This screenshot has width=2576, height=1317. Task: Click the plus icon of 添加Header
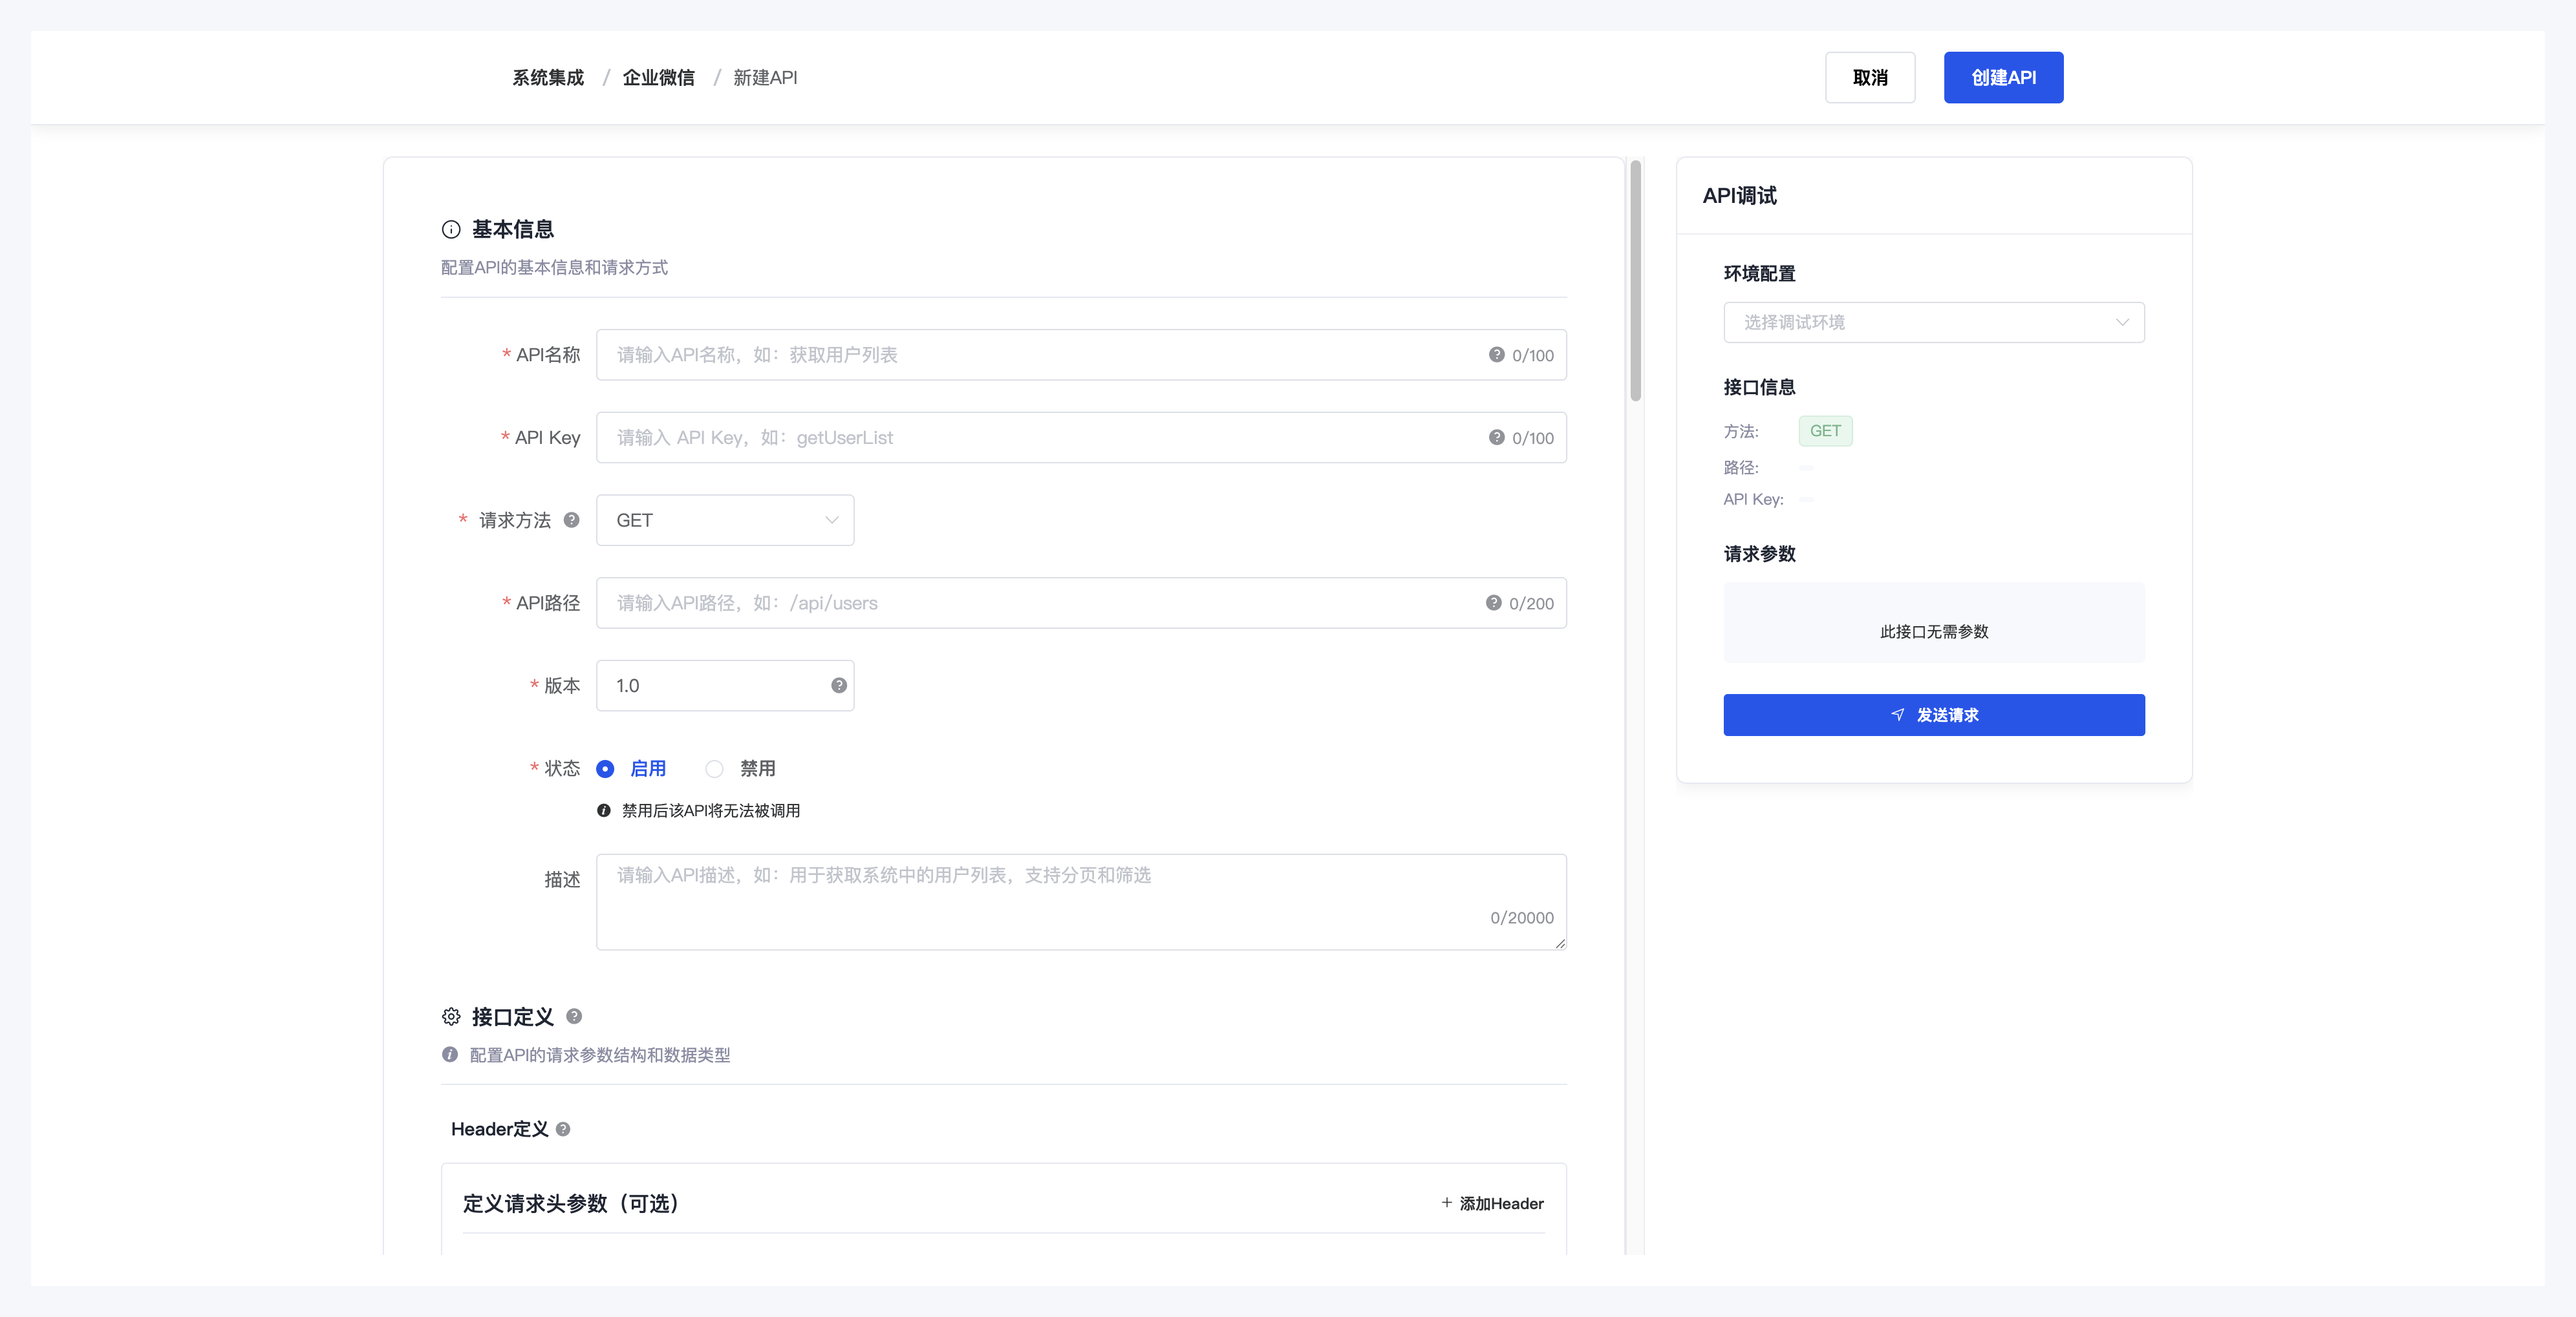1446,1203
